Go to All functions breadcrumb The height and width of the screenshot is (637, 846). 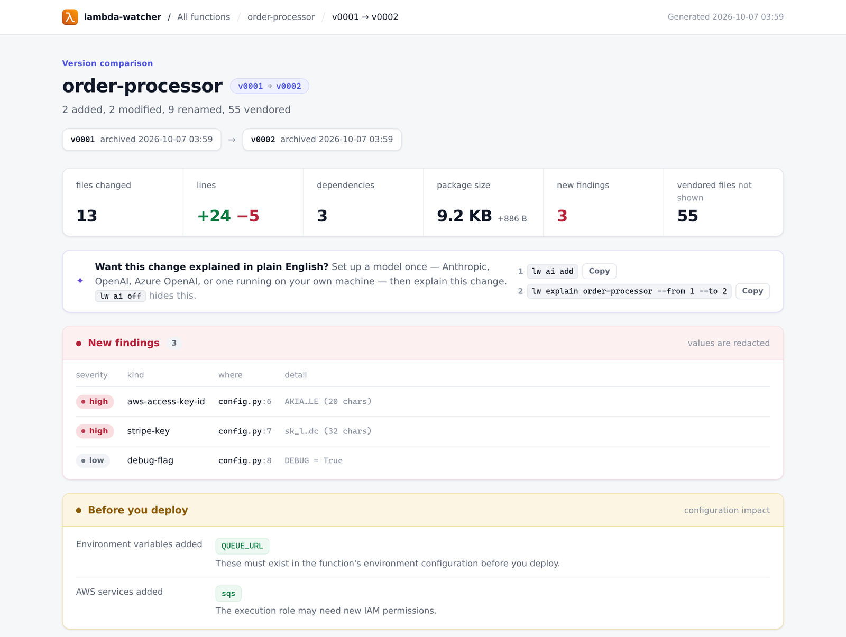204,17
